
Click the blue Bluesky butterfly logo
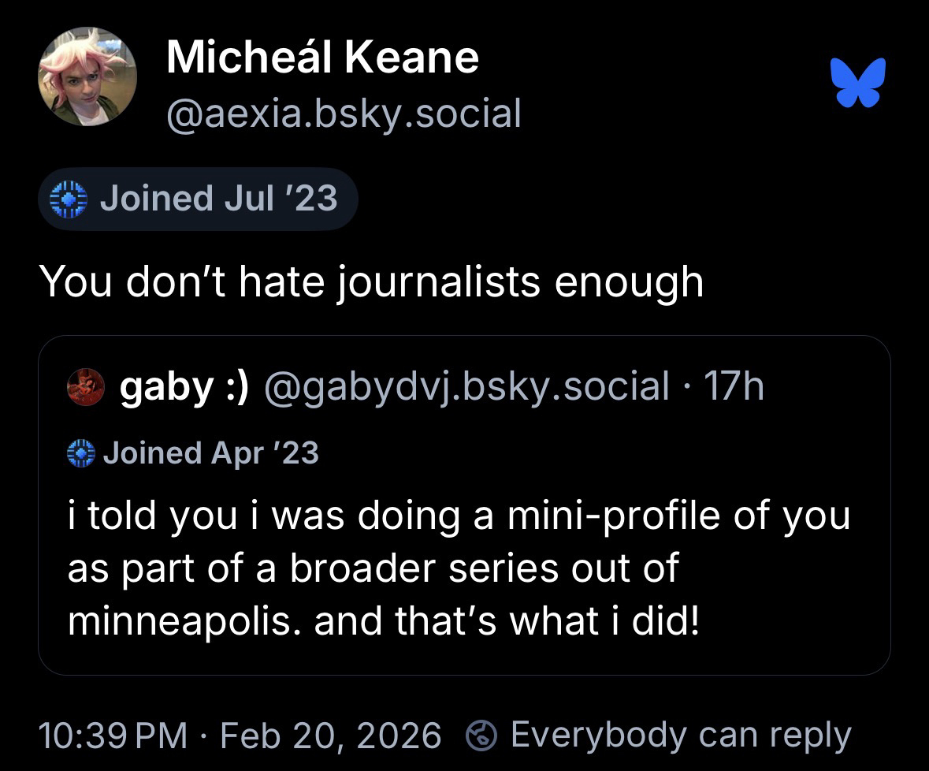pyautogui.click(x=857, y=81)
